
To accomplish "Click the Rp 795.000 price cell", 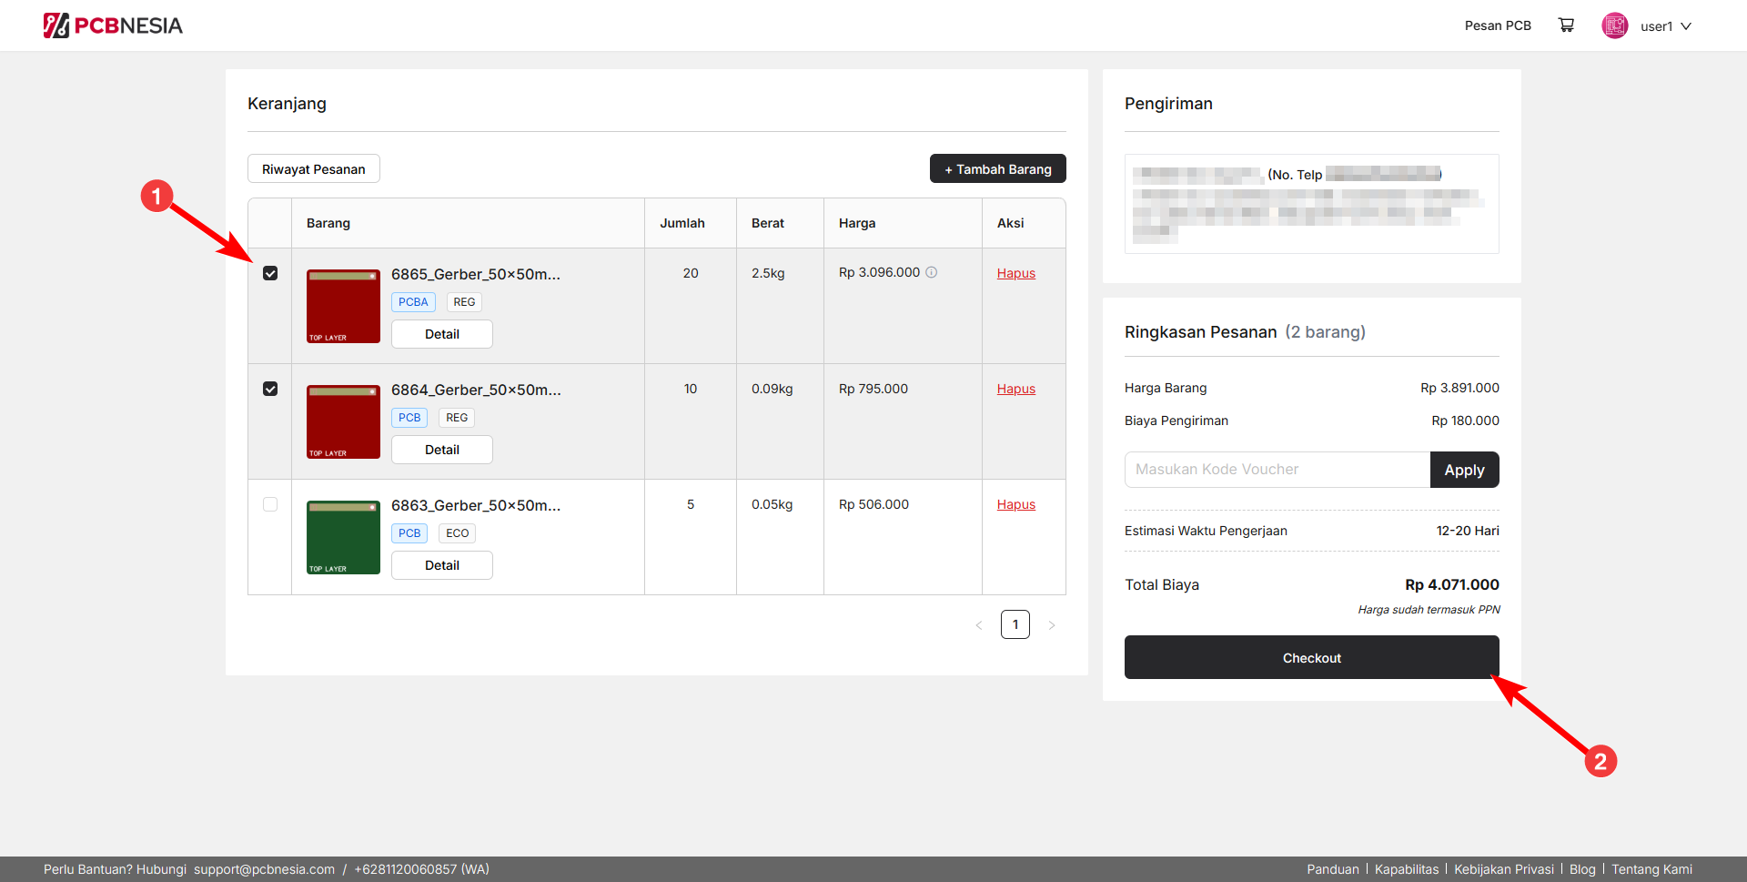I will point(873,389).
